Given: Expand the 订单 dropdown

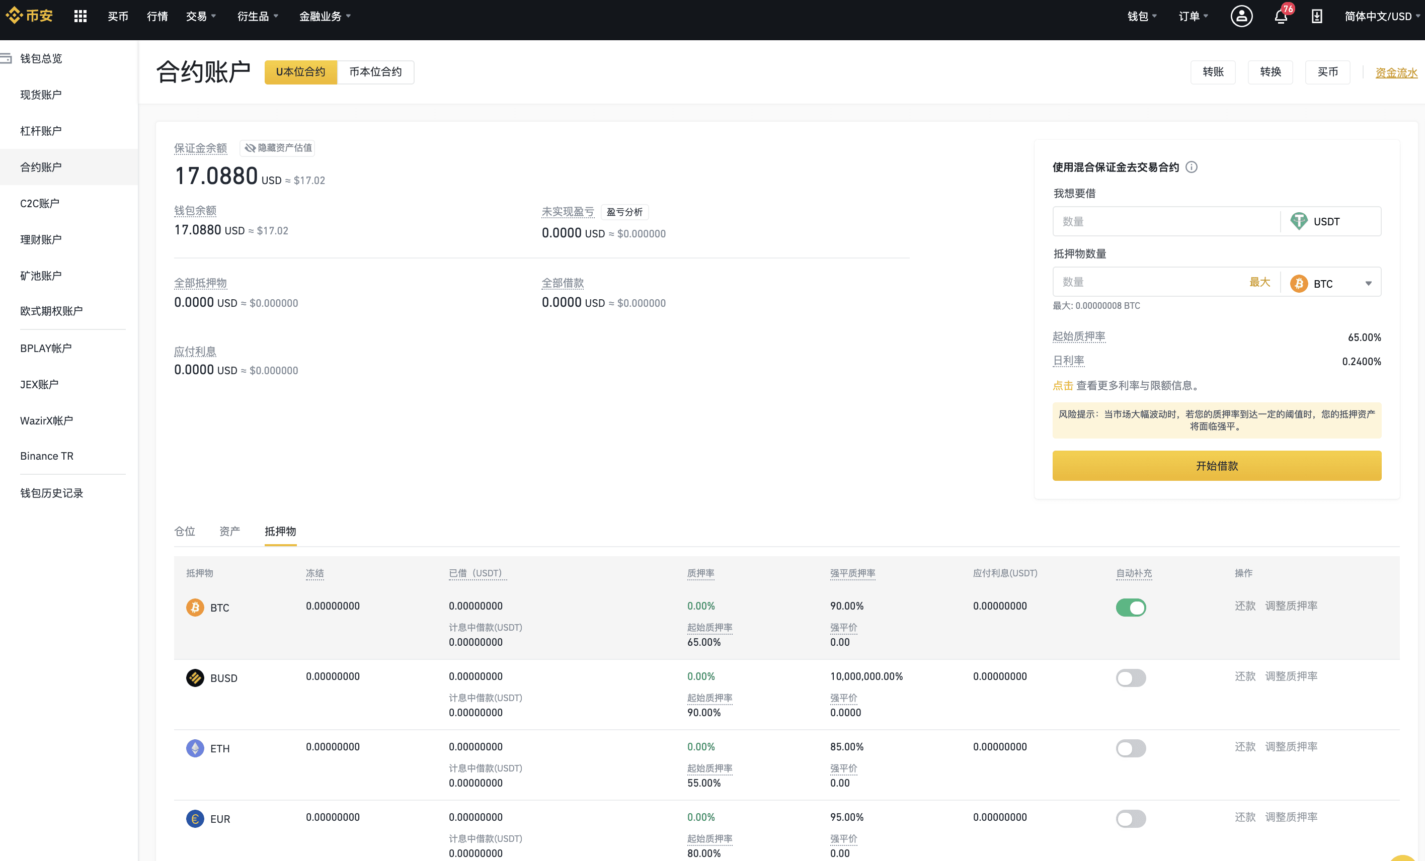Looking at the screenshot, I should pos(1193,16).
